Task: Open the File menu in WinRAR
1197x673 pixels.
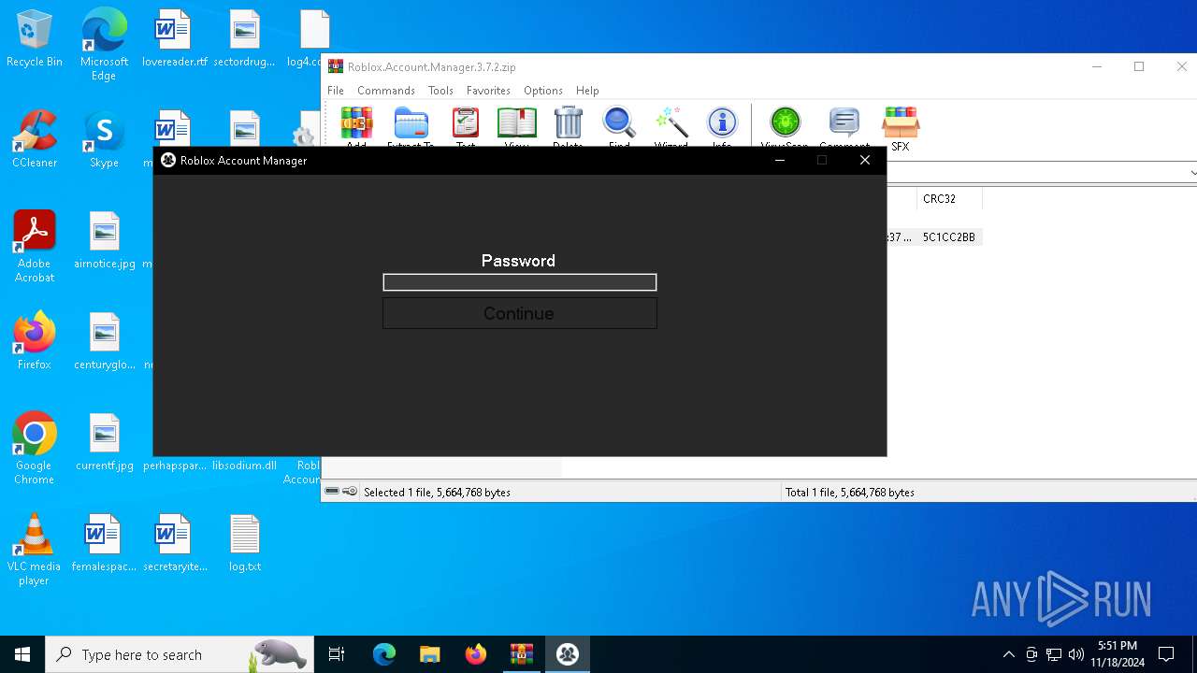Action: tap(336, 91)
